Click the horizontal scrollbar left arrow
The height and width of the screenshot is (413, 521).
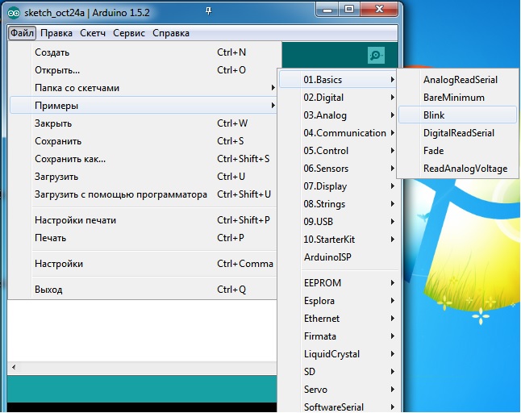[x=13, y=367]
